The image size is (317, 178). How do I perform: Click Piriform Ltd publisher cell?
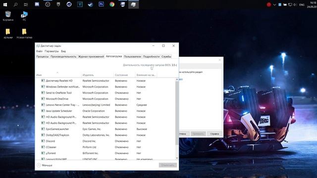(x=89, y=147)
